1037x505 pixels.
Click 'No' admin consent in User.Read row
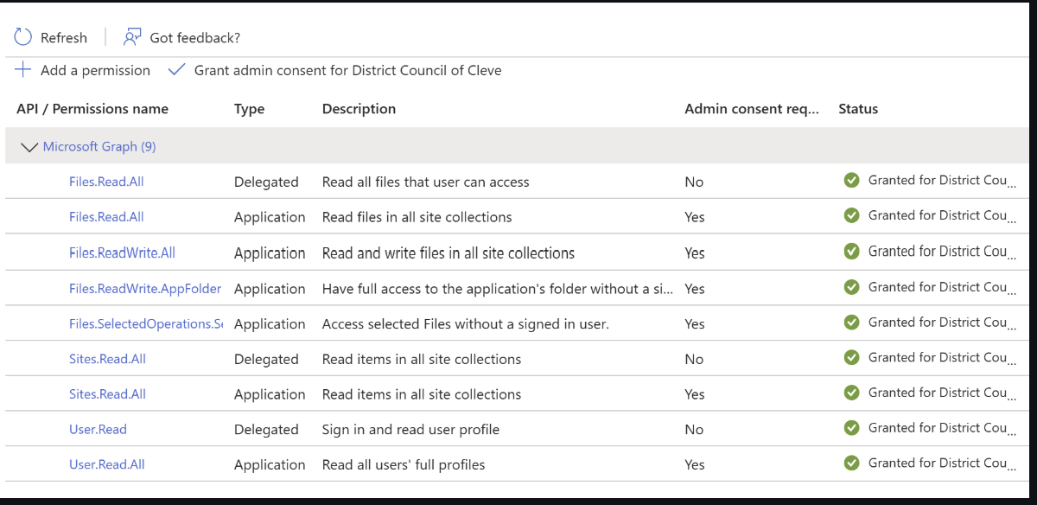click(x=694, y=430)
